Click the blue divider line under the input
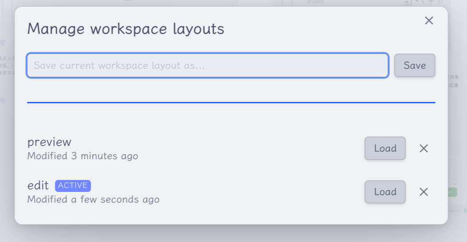This screenshot has width=467, height=242. [231, 102]
